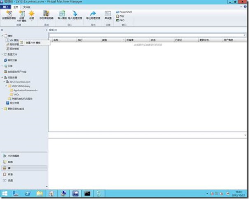Viewport: 249px width, 199px height.
Task: Sort by the Release column header
Action: pyautogui.click(x=89, y=40)
